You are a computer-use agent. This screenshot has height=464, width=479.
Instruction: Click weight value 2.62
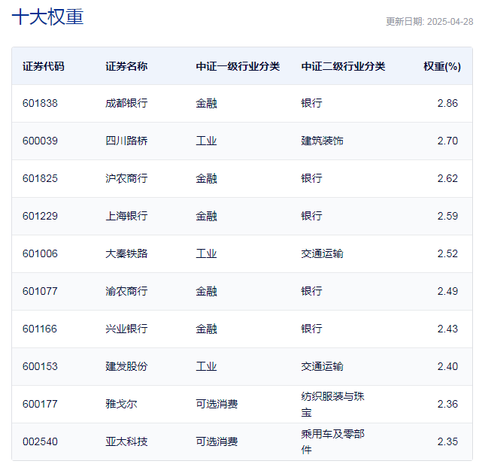(x=447, y=178)
